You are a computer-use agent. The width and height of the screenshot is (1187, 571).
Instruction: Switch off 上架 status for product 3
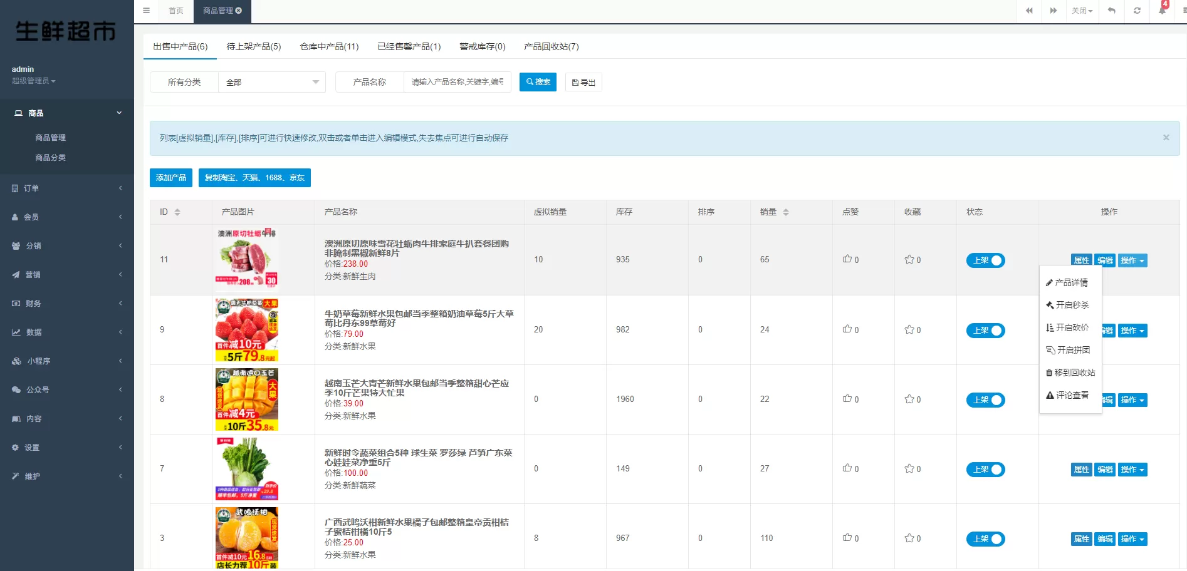click(x=985, y=539)
